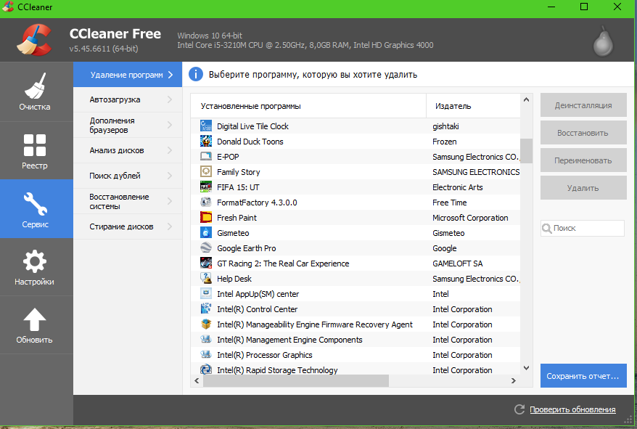
Task: Open the Восстановление системы tab
Action: (128, 201)
